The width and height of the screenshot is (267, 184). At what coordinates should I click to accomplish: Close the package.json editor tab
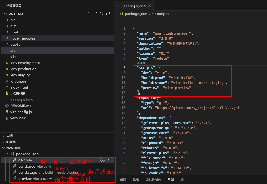[x=150, y=6]
